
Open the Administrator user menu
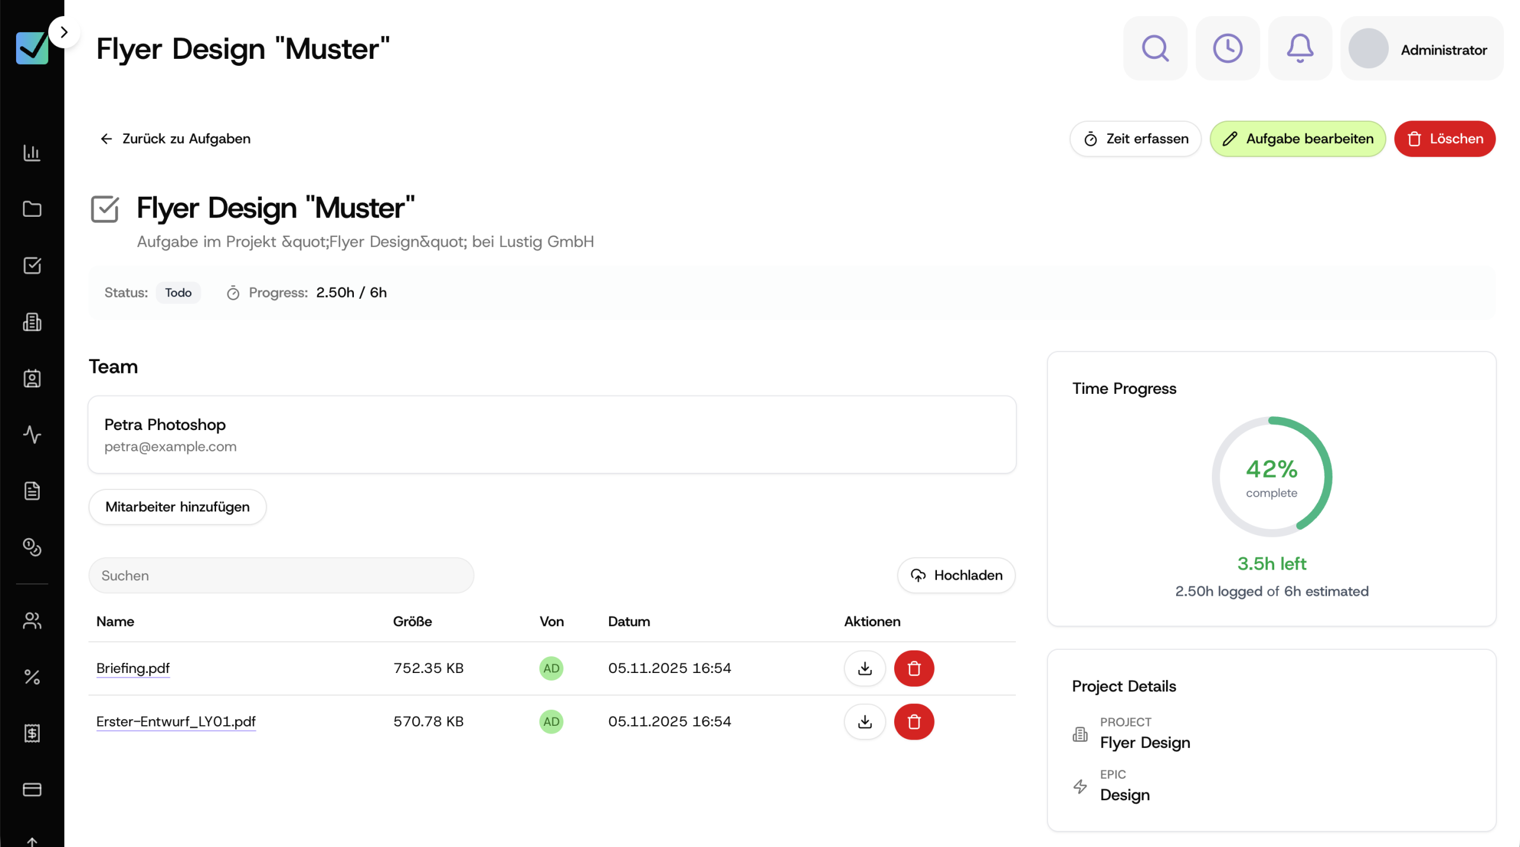pos(1421,49)
